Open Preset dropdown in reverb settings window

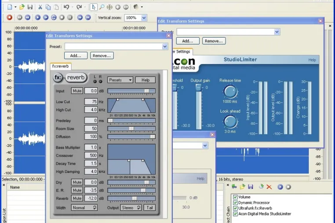pos(165,47)
